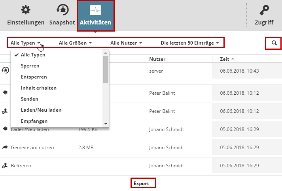The height and width of the screenshot is (191, 282).
Task: Click the dropdown list scroll-up arrow
Action: tap(106, 53)
